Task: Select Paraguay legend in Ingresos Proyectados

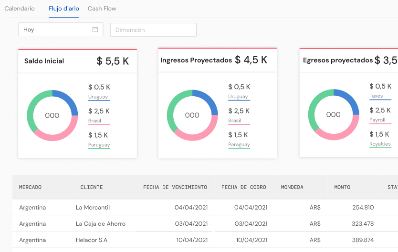Action: 239,145
